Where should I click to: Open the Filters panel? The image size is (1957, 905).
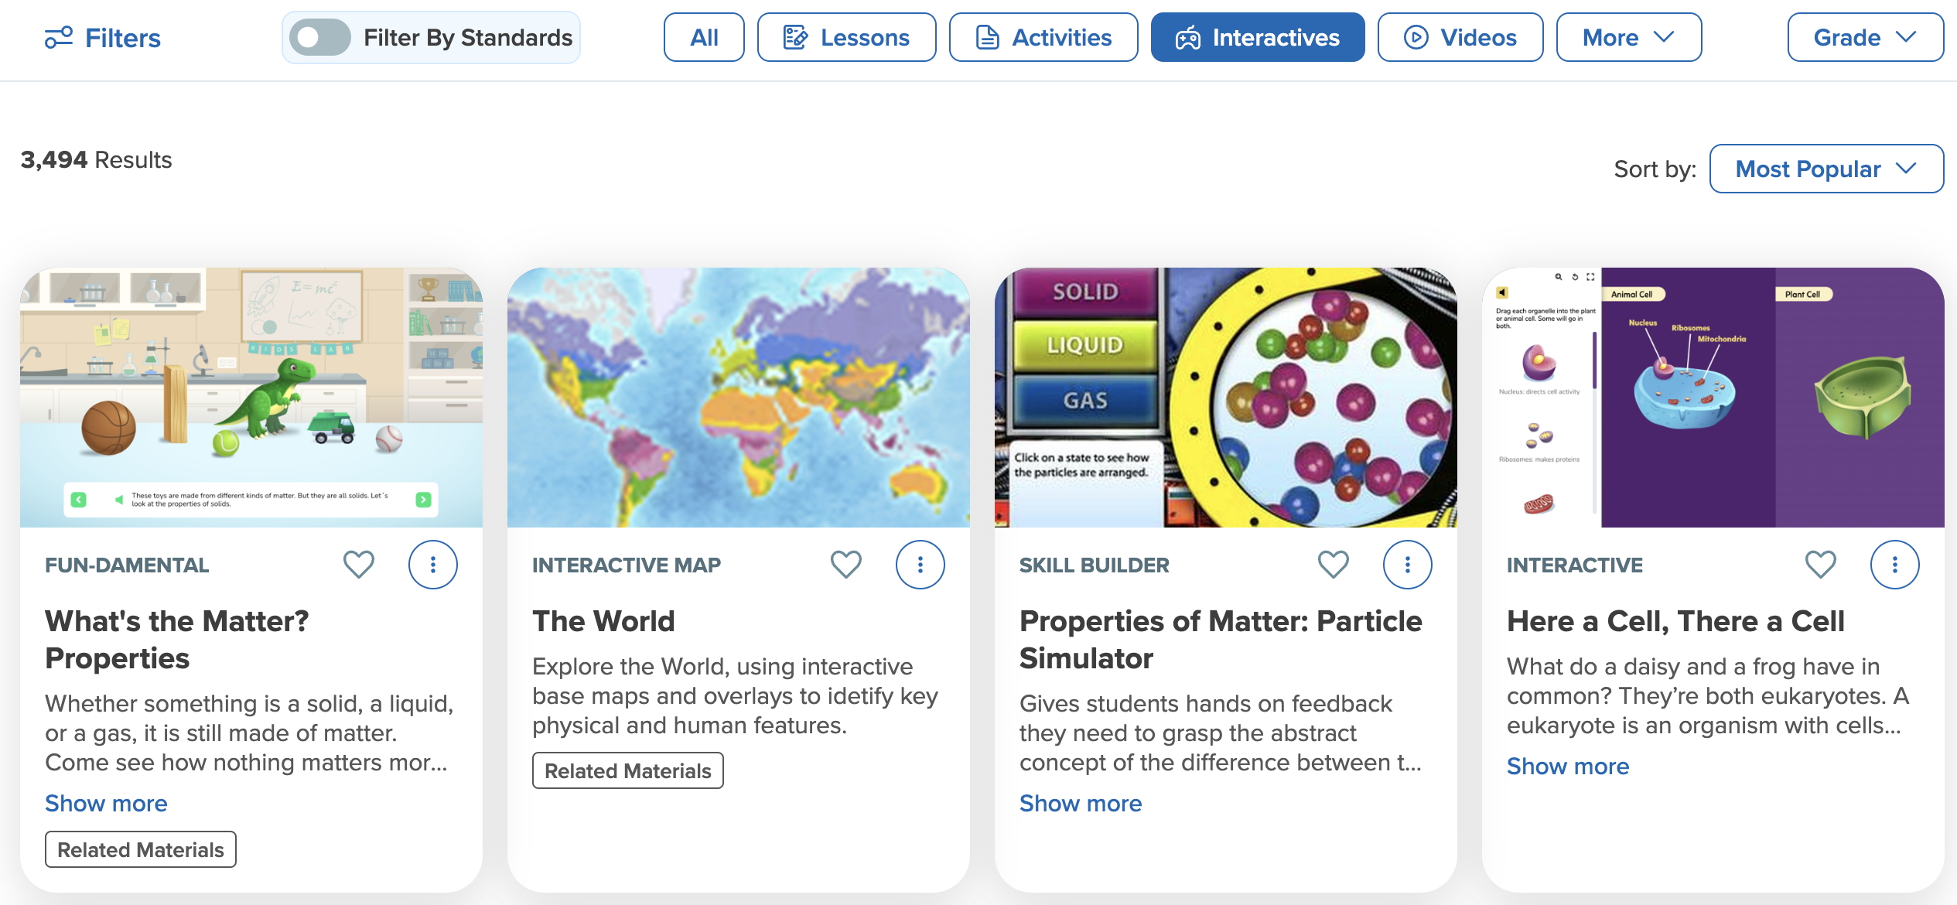click(101, 37)
